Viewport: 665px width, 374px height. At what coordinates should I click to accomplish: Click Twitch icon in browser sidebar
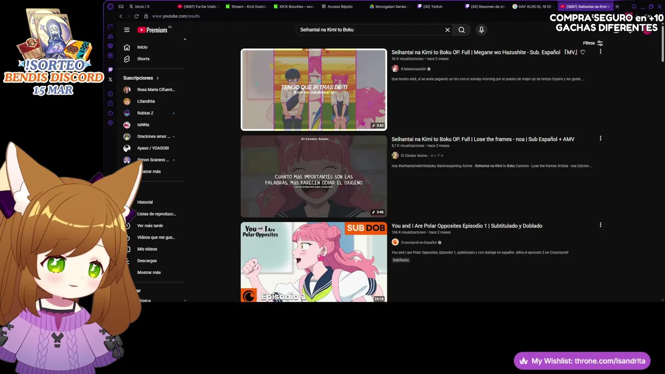tap(110, 70)
